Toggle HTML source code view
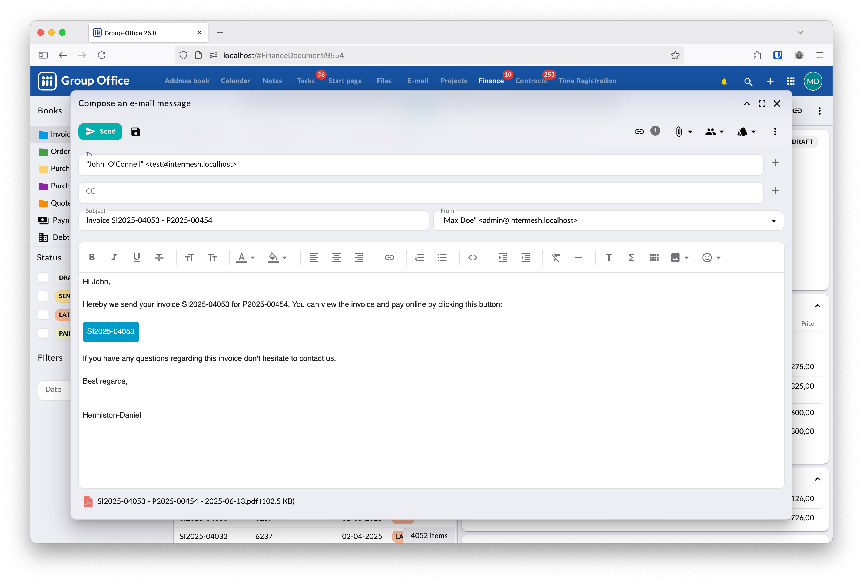The width and height of the screenshot is (863, 583). [473, 257]
